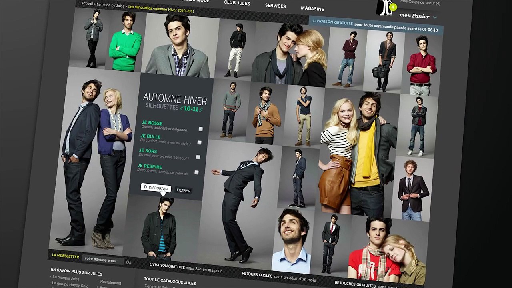Open small photo of man in navy blazer standing
The width and height of the screenshot is (512, 288).
298,177
